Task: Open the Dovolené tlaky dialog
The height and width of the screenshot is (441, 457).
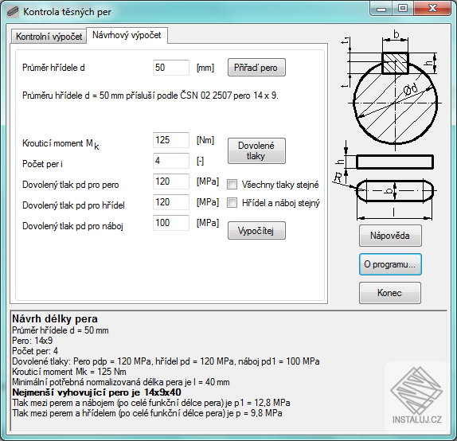Action: [x=256, y=150]
